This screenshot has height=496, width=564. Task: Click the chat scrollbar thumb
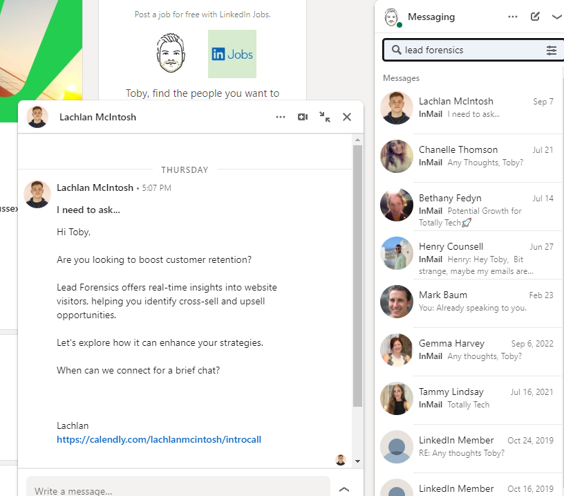point(357,276)
